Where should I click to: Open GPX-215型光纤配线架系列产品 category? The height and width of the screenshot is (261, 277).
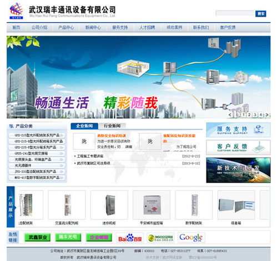pos(37,135)
